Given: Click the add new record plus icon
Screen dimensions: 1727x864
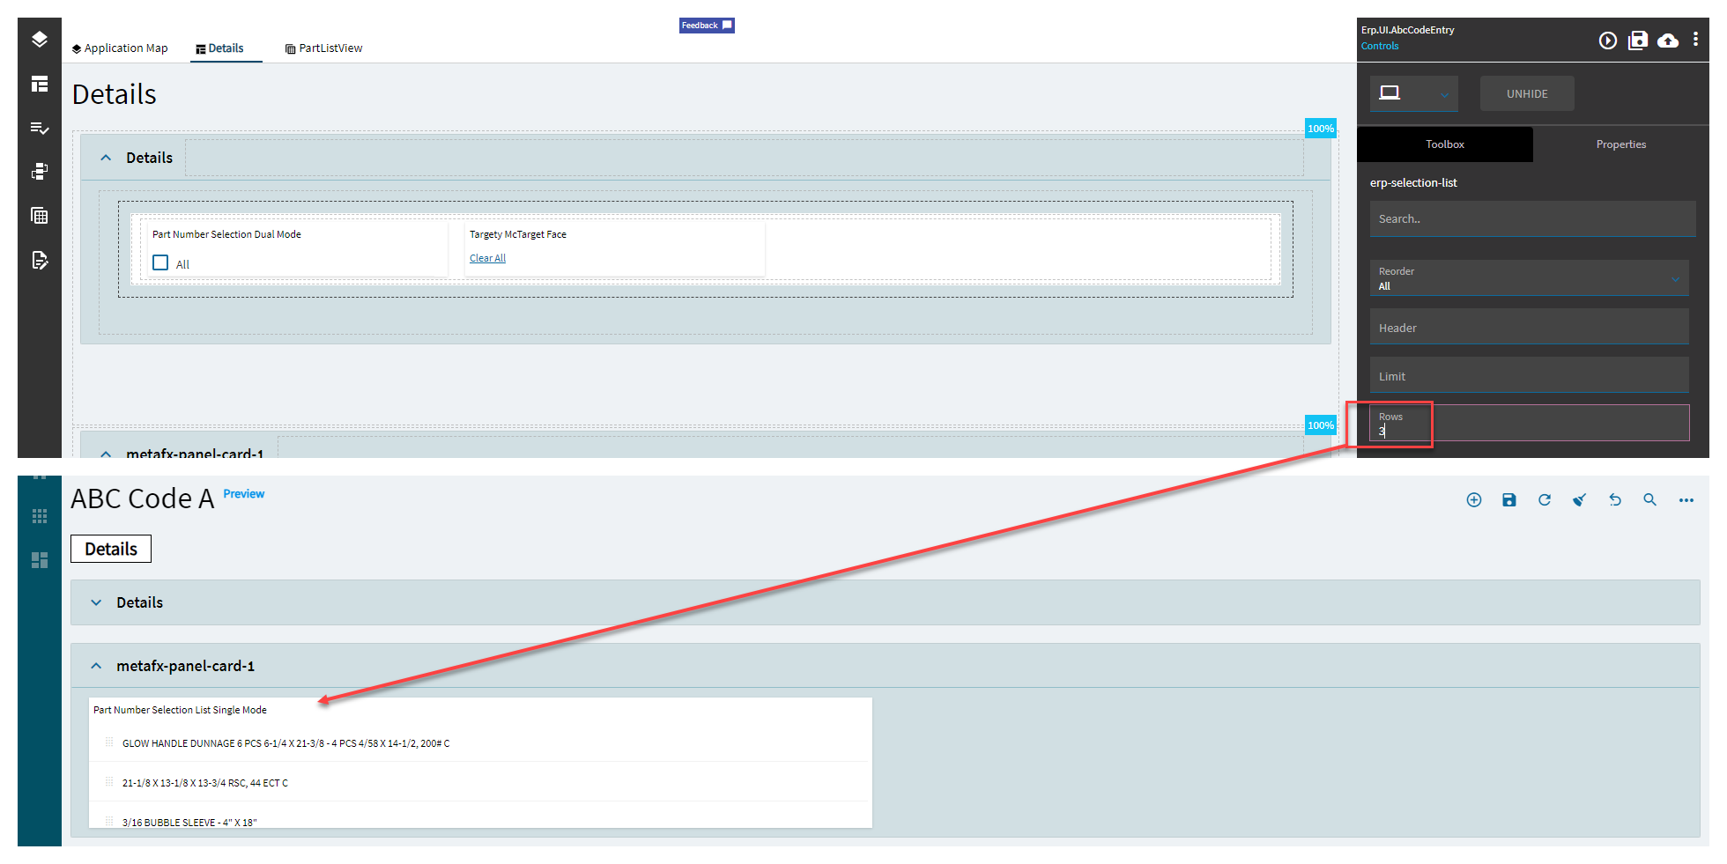Looking at the screenshot, I should point(1474,500).
